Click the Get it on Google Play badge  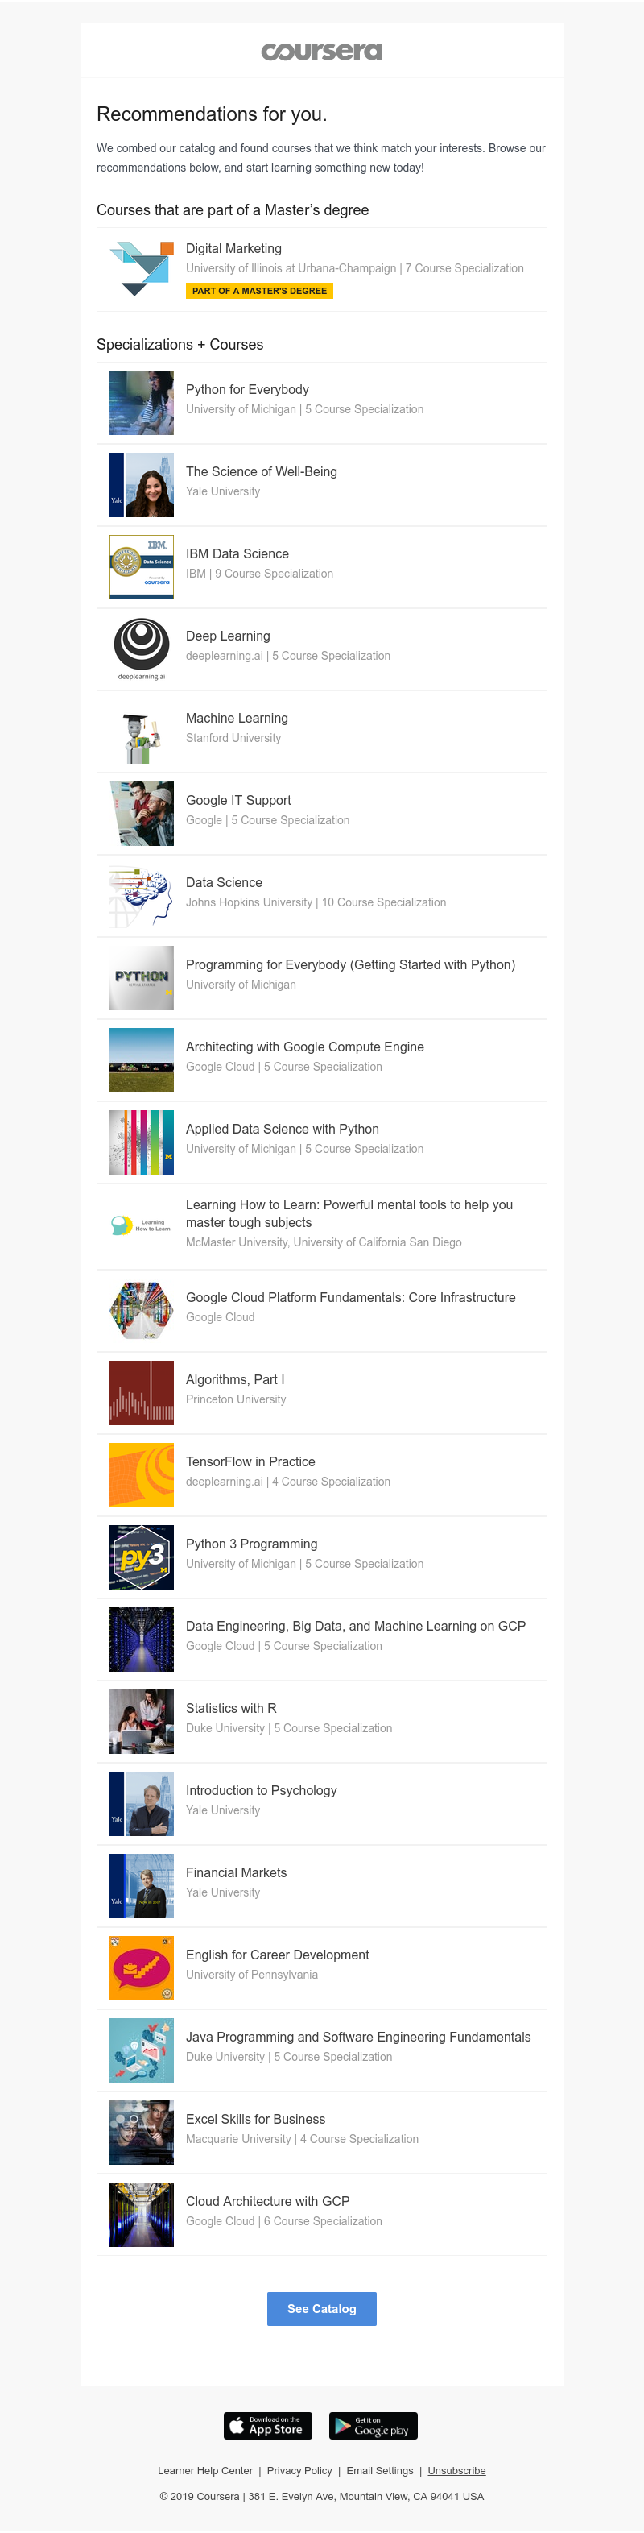point(373,2426)
